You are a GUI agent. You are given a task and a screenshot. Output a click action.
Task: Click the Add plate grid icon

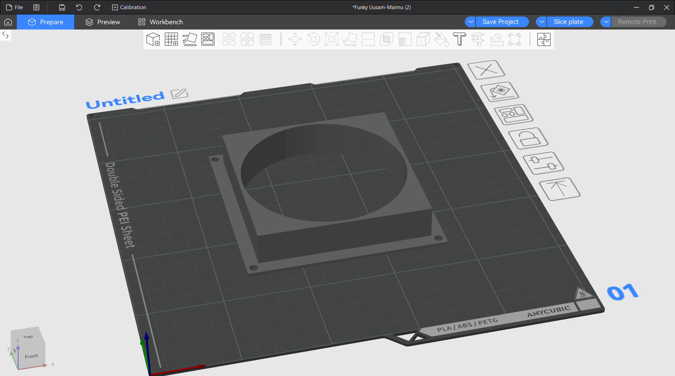pyautogui.click(x=172, y=39)
